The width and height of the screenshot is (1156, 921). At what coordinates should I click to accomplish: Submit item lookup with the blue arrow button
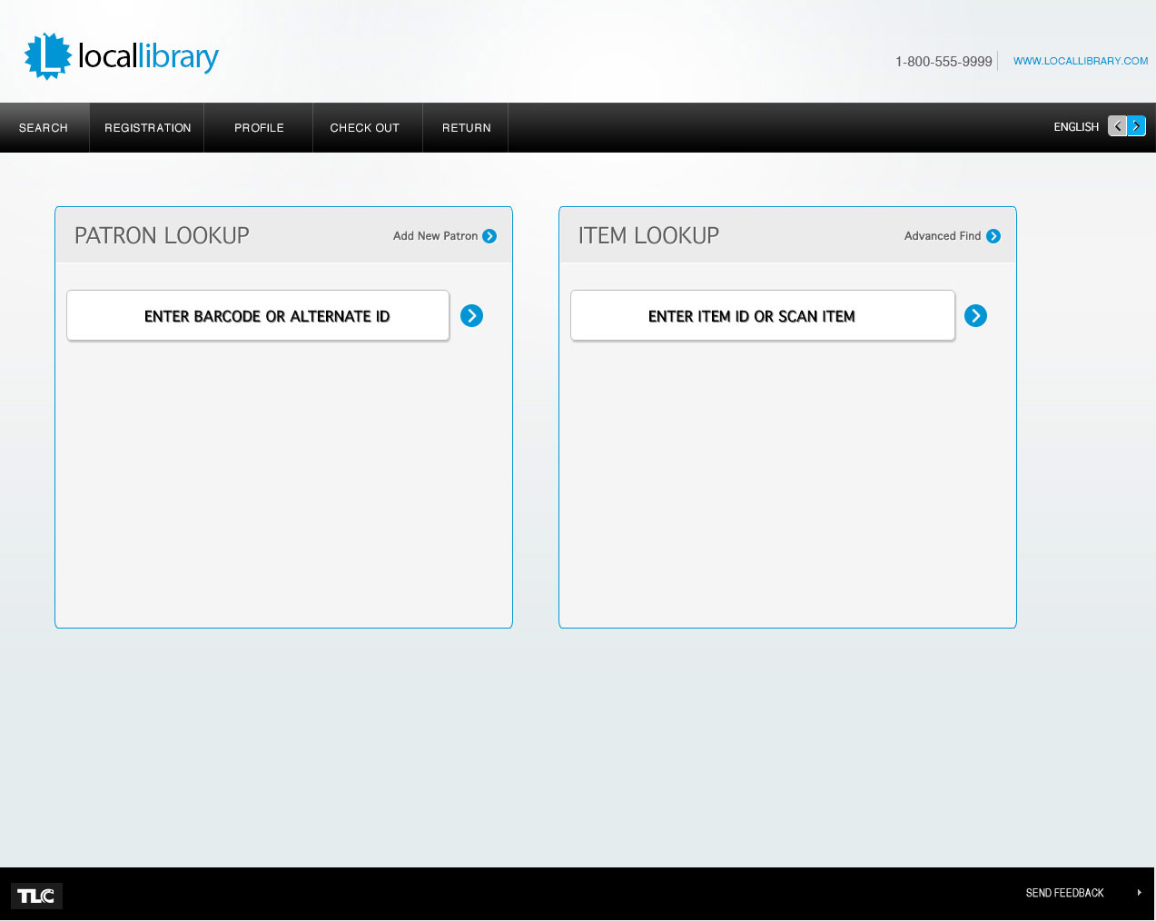tap(975, 315)
